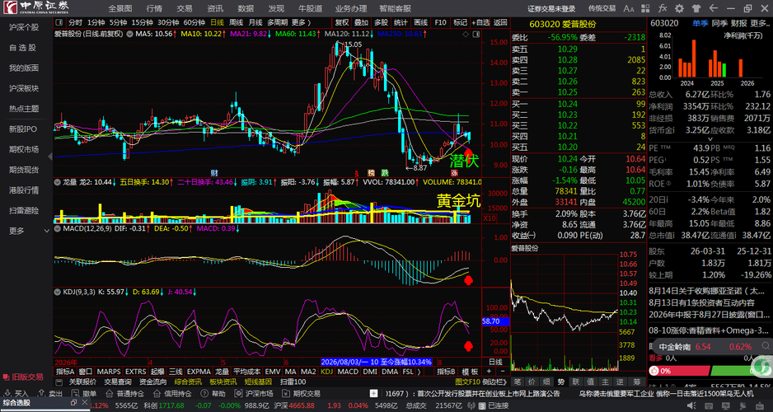The height and width of the screenshot is (412, 773).
Task: Click the font size AA icon
Action: coord(629,8)
